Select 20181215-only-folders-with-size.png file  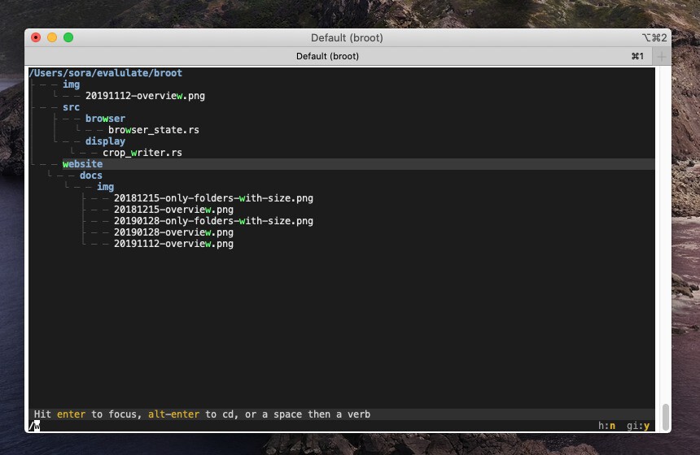click(x=213, y=198)
